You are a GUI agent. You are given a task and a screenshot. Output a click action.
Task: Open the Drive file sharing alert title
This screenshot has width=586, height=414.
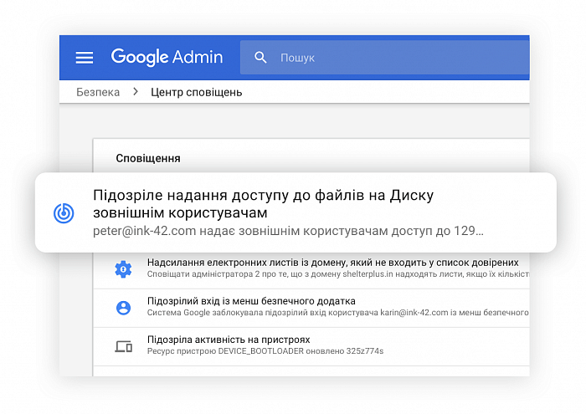[x=262, y=203]
